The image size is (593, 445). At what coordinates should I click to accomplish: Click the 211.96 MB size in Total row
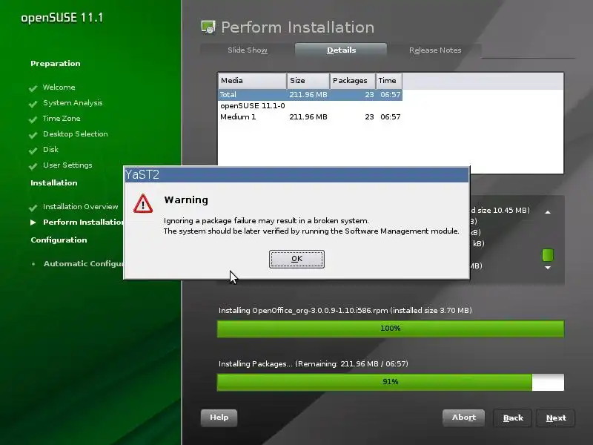[308, 95]
